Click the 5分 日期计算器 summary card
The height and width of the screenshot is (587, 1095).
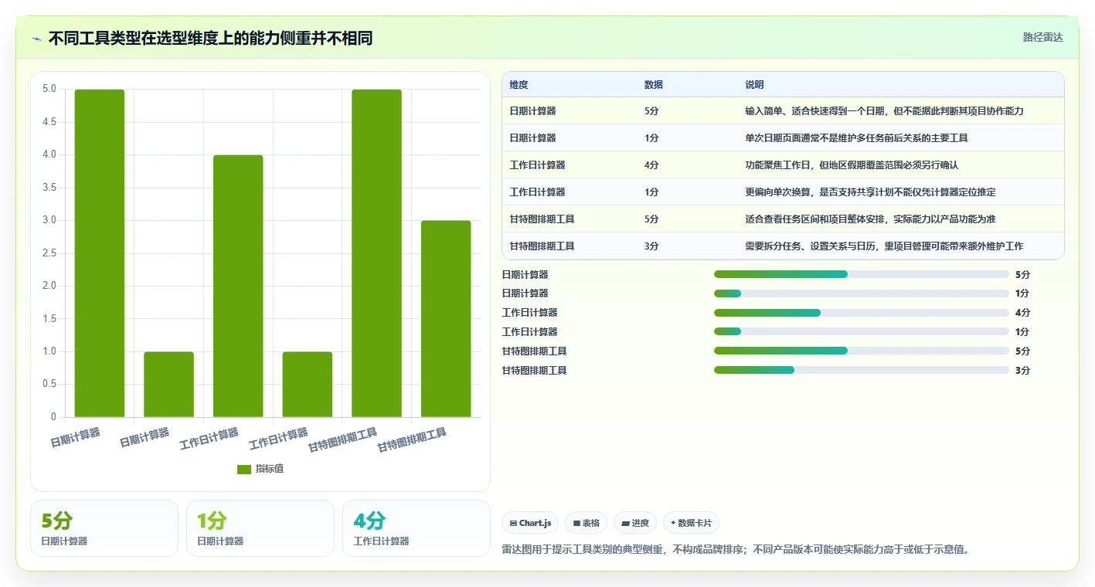[104, 528]
